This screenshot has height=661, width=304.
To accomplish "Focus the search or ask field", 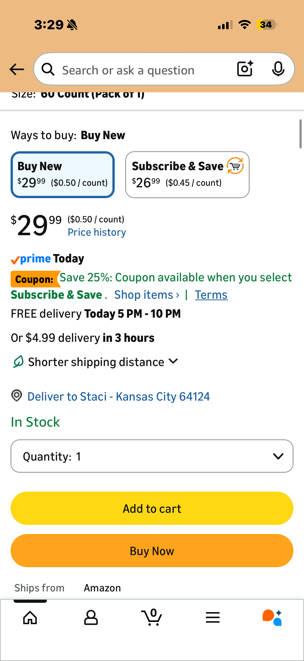I will click(x=144, y=70).
